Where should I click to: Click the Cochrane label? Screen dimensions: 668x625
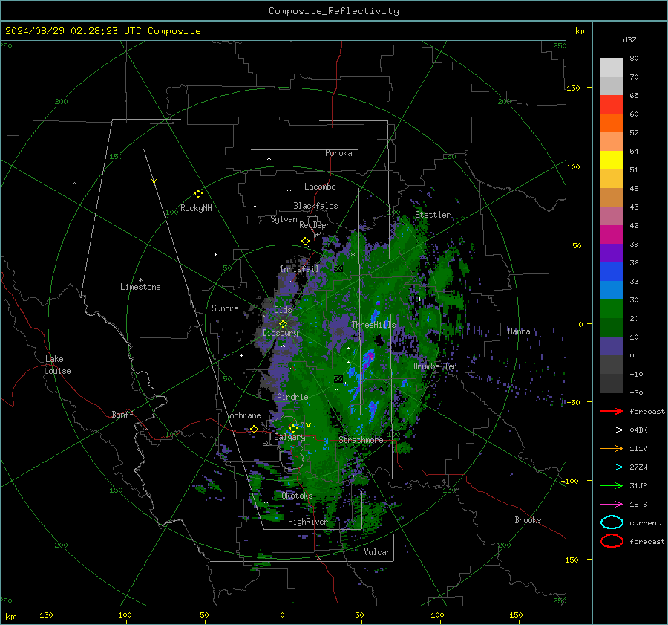pyautogui.click(x=243, y=415)
